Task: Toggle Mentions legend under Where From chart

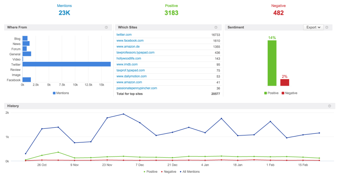Action: (x=61, y=93)
